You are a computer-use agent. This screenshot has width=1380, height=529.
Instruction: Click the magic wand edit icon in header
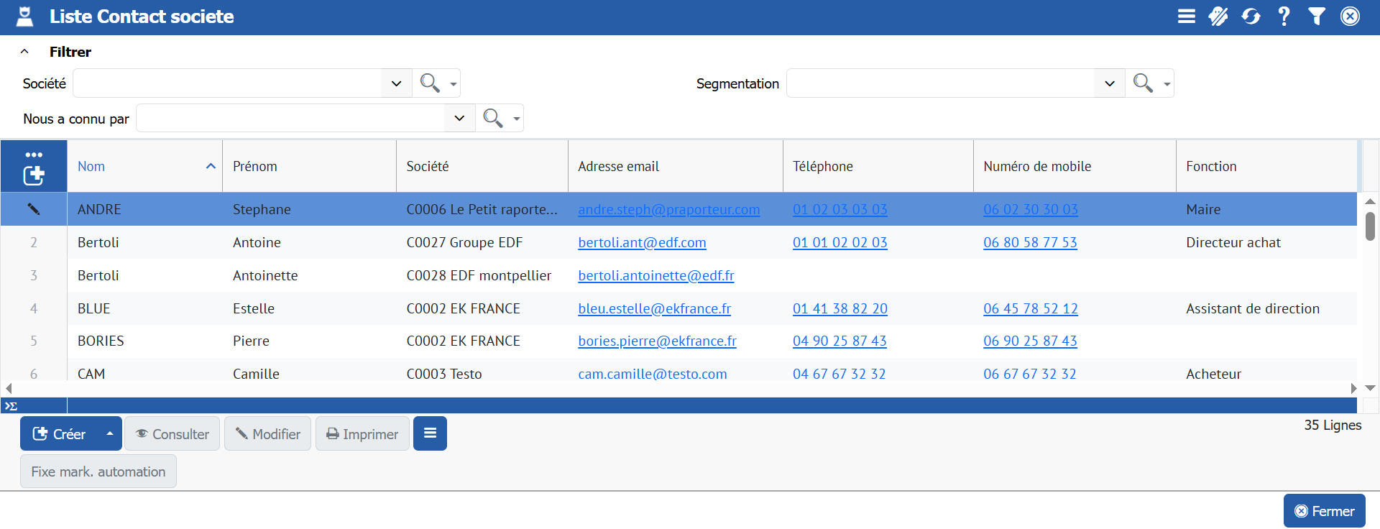[1218, 17]
